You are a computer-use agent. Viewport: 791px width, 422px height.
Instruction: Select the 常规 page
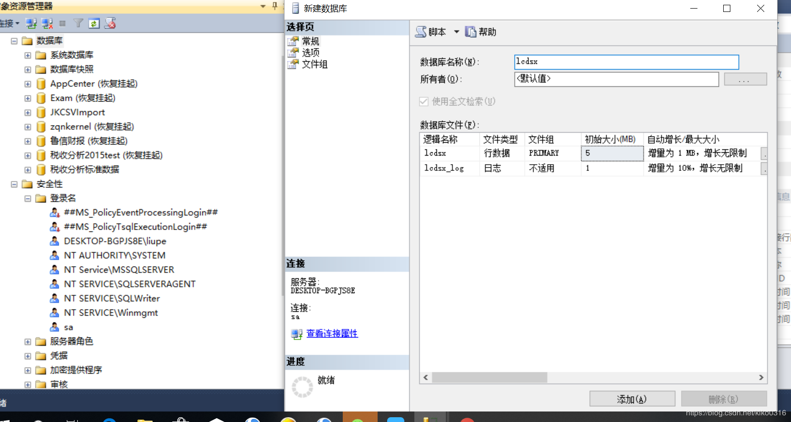point(310,41)
